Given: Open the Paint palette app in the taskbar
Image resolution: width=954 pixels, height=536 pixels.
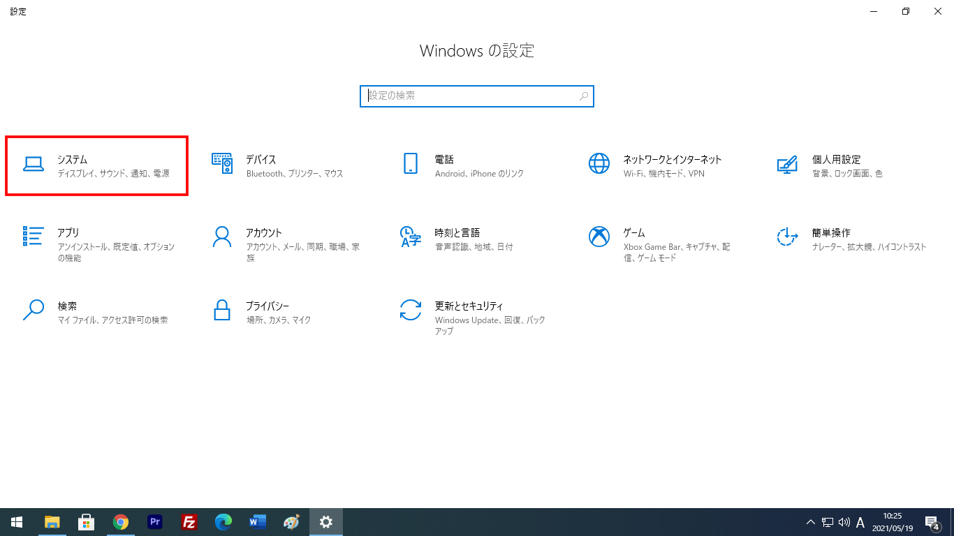Looking at the screenshot, I should coord(292,522).
